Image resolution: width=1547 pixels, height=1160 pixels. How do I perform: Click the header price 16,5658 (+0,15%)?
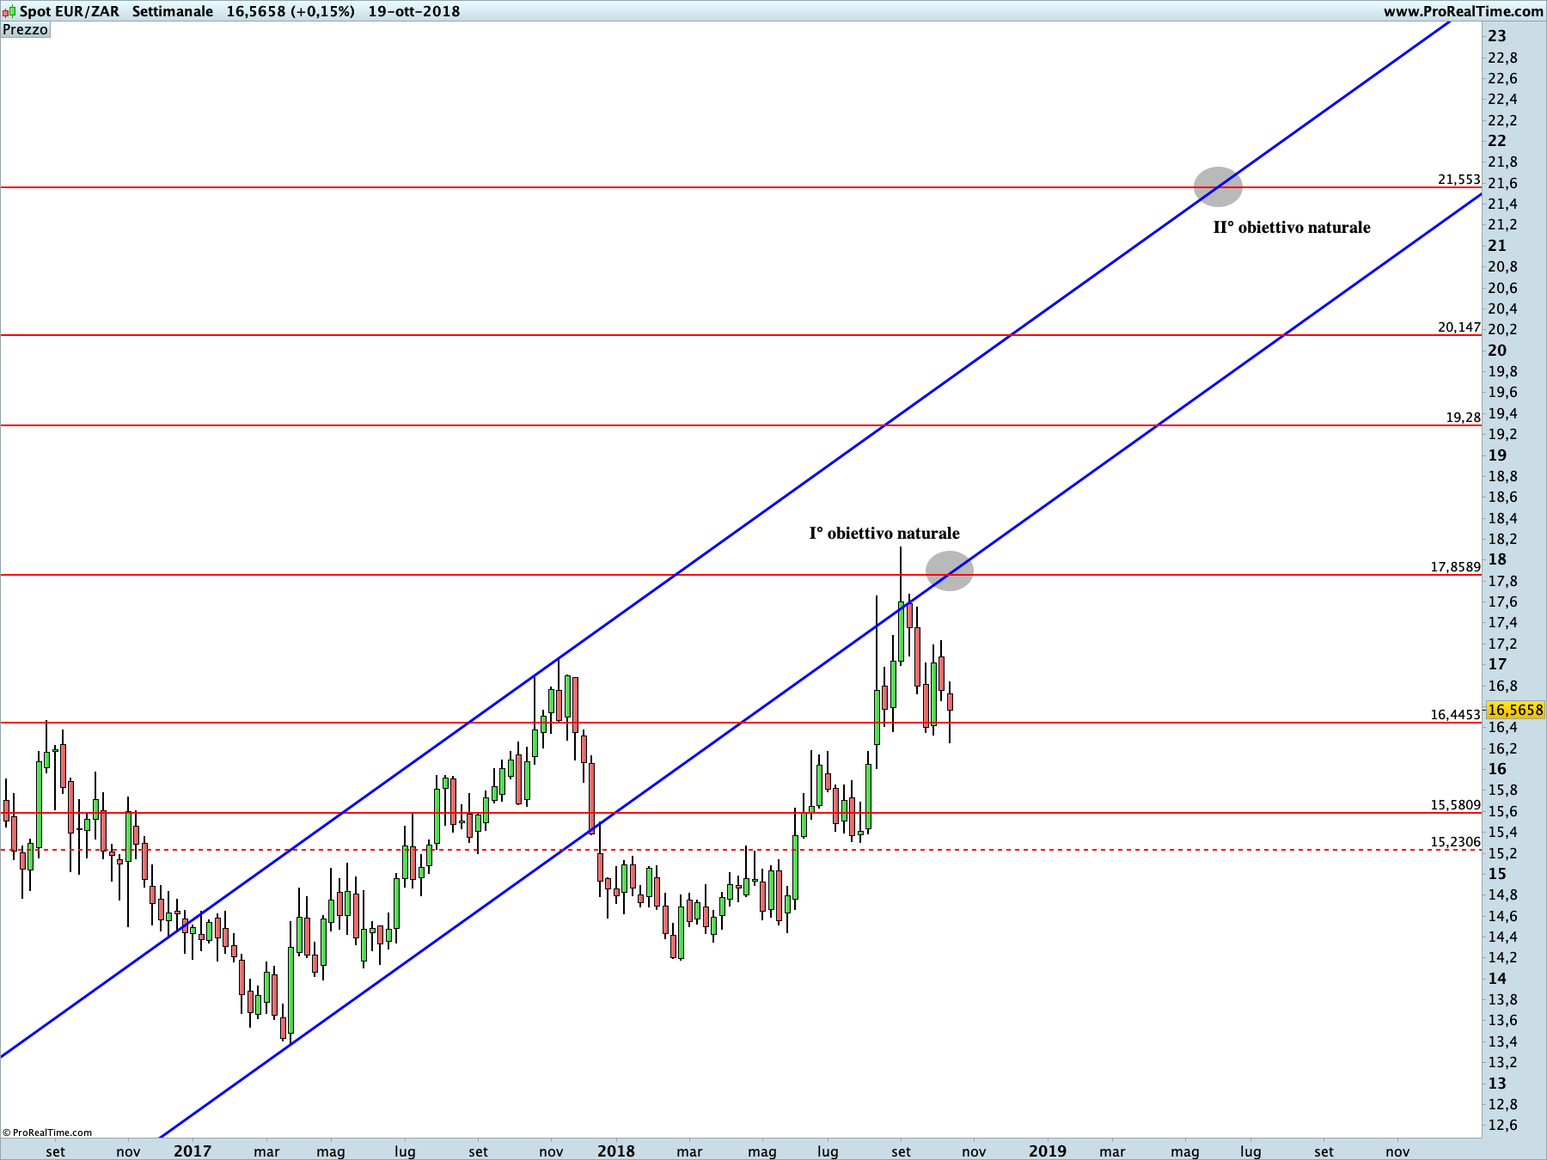[x=290, y=11]
